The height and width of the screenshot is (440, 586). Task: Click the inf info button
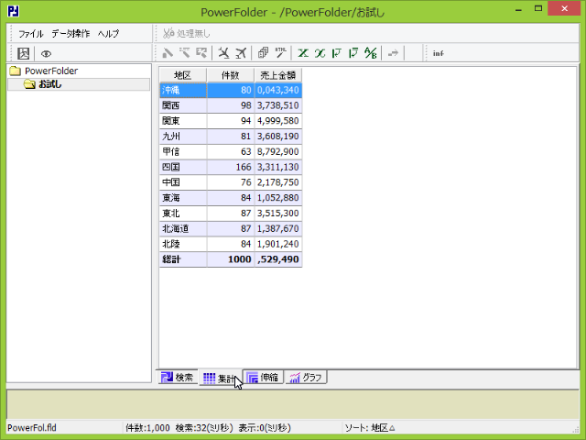(x=439, y=53)
